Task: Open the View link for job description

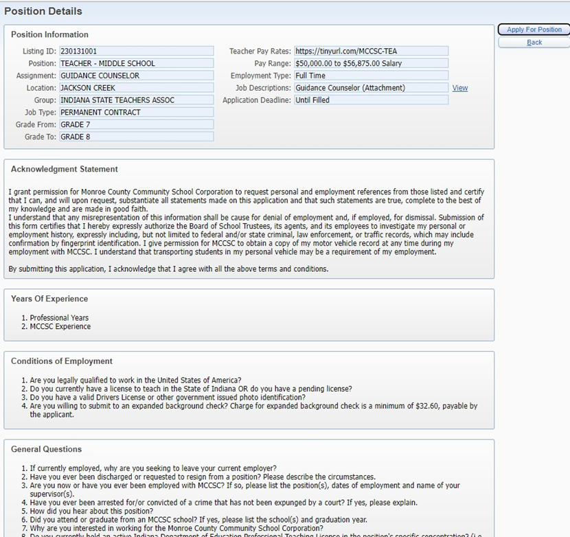Action: pyautogui.click(x=459, y=88)
